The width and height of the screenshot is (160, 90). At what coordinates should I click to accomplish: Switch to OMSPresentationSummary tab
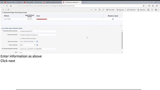(x=52, y=2)
